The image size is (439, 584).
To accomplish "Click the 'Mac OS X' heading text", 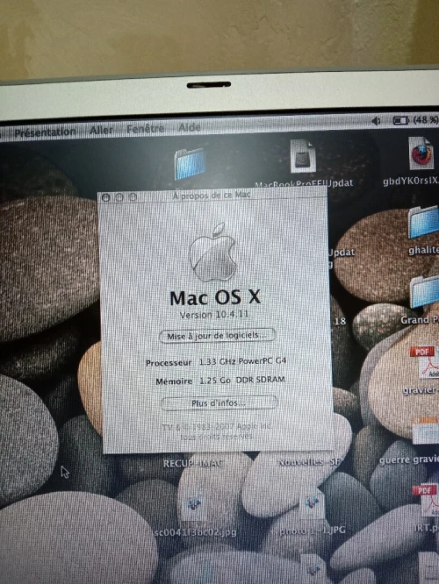I will coord(215,297).
